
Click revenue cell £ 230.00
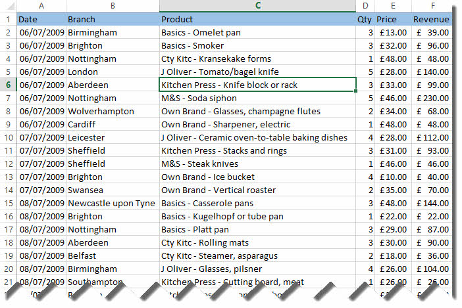pos(432,98)
